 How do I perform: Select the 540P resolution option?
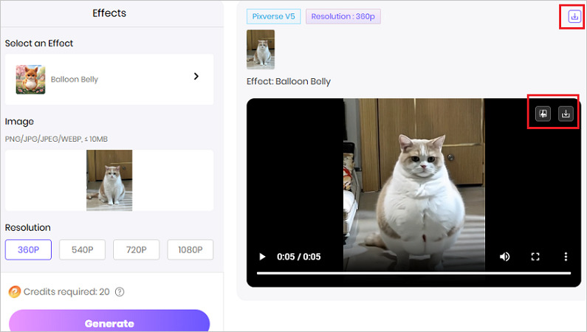83,250
